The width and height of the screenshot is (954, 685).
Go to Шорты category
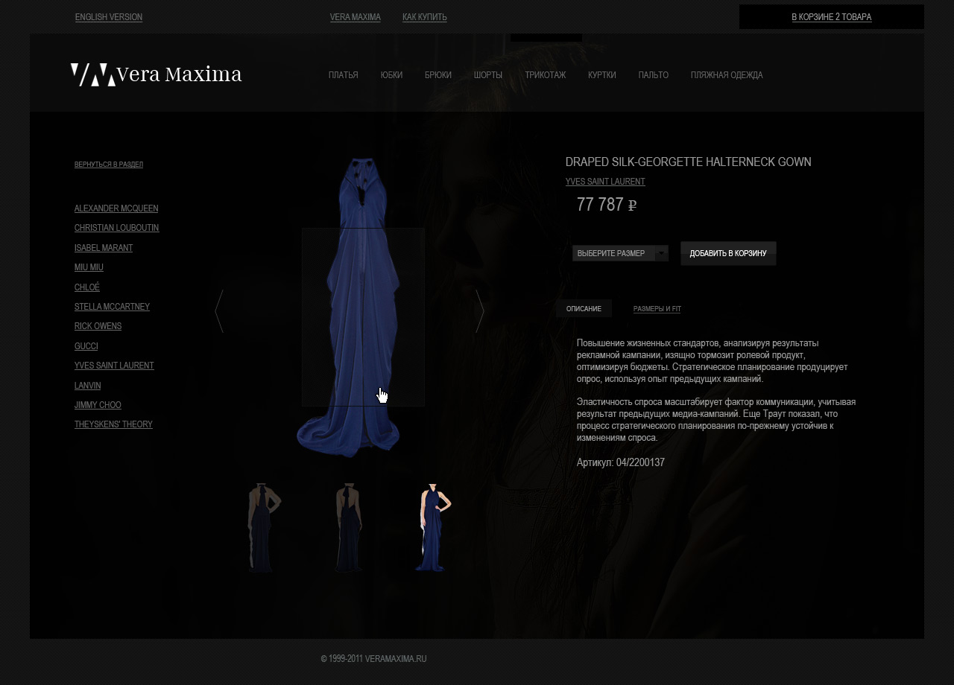[x=488, y=75]
